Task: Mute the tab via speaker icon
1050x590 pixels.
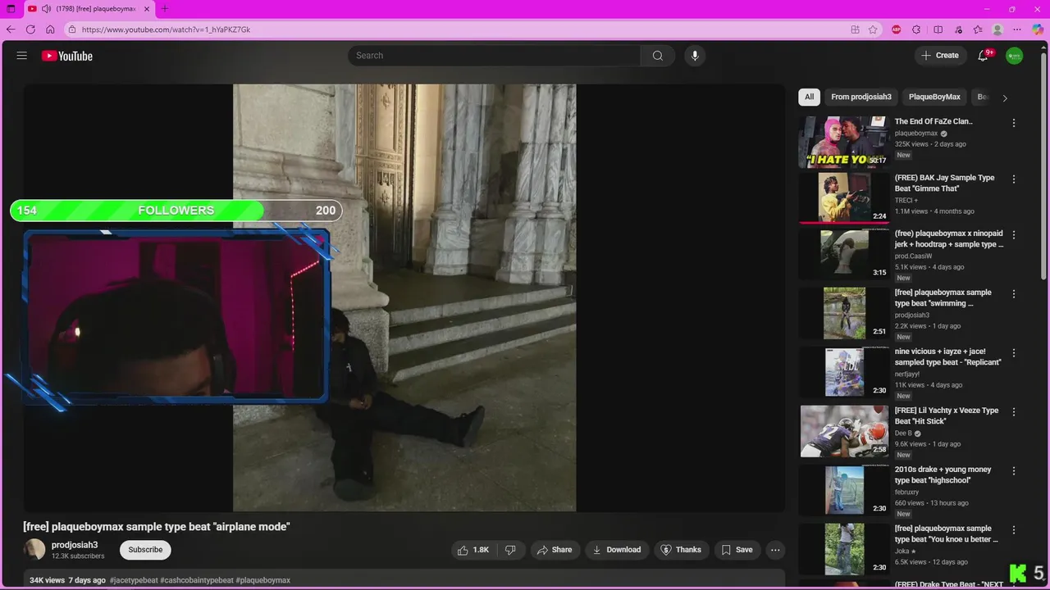Action: tap(46, 9)
